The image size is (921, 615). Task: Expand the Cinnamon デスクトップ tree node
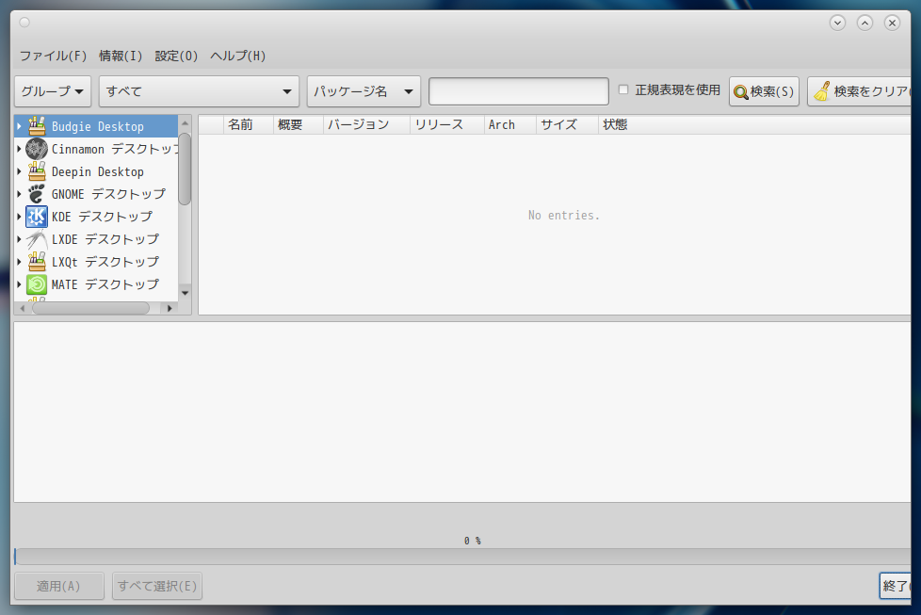coord(20,149)
